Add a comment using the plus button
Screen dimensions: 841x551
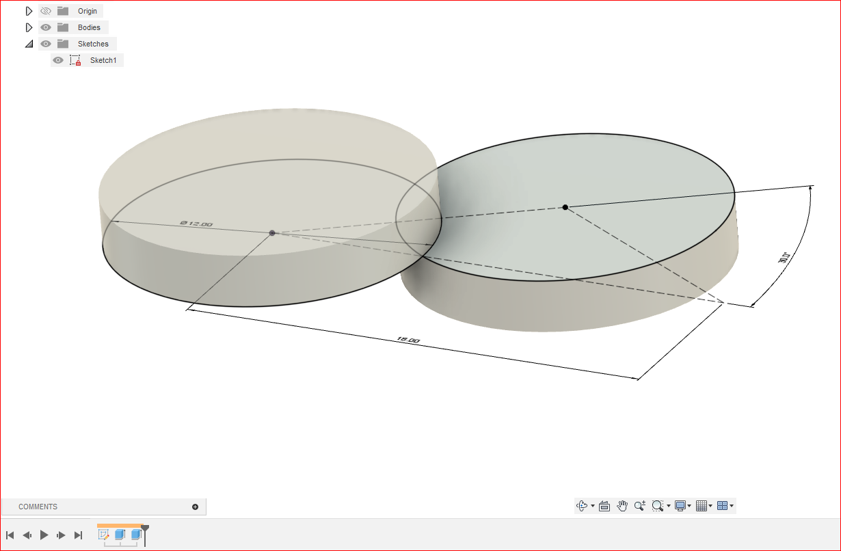[196, 507]
